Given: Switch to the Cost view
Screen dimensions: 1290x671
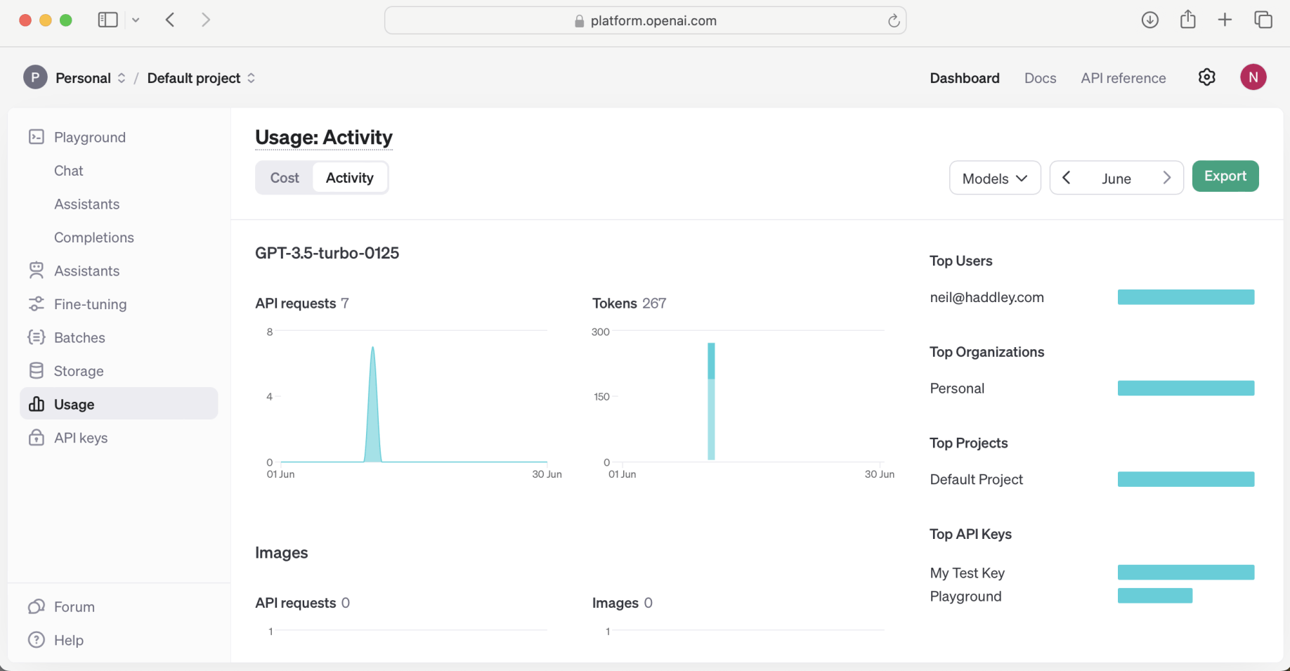Looking at the screenshot, I should [x=285, y=178].
